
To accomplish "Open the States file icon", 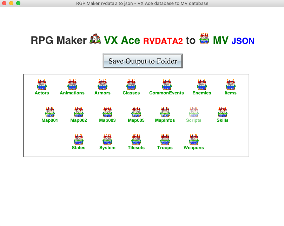I will click(79, 140).
